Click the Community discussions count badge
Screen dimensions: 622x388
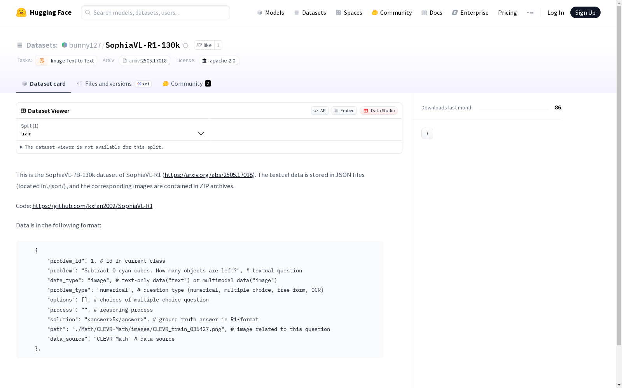208,83
